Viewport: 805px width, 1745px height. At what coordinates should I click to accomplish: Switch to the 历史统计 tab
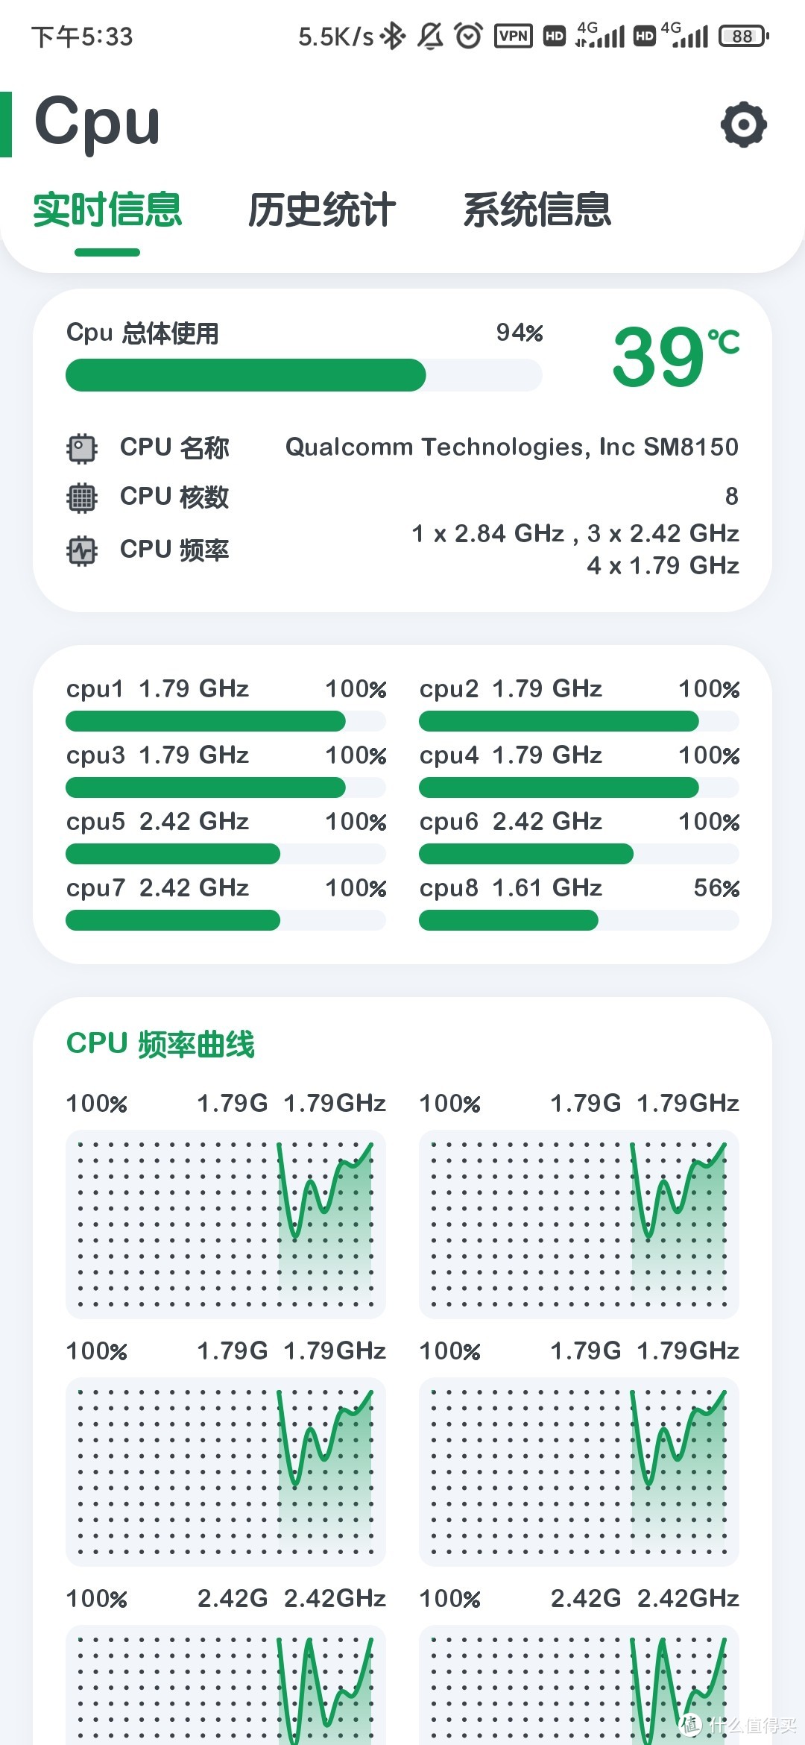[322, 210]
